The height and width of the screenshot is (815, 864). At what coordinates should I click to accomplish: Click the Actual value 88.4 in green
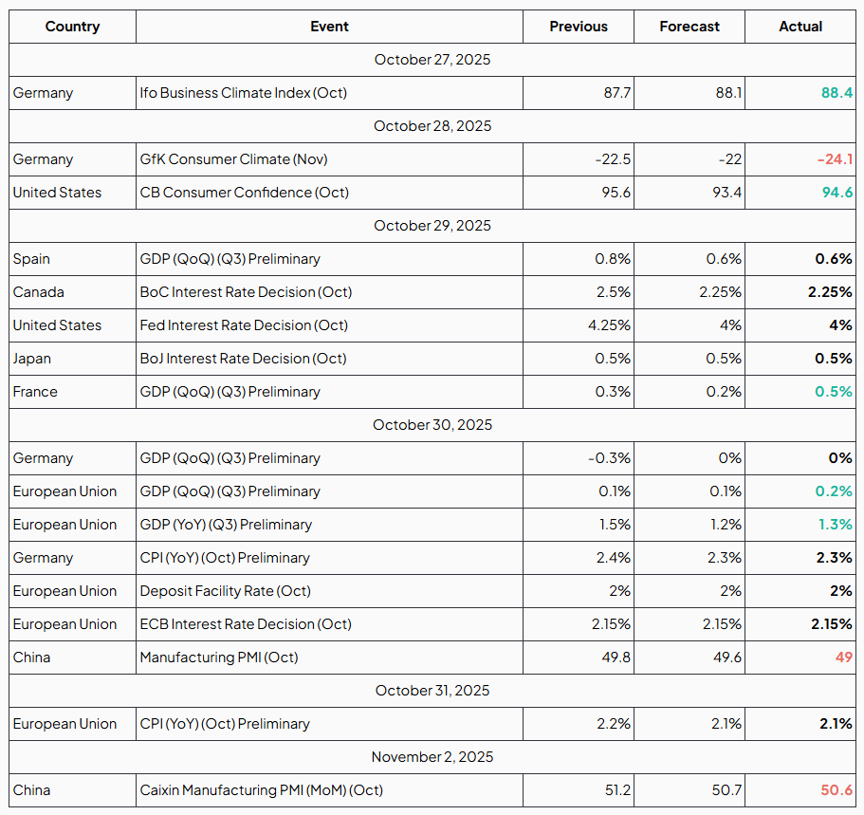(x=836, y=93)
